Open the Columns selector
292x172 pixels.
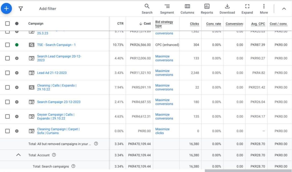tap(187, 9)
